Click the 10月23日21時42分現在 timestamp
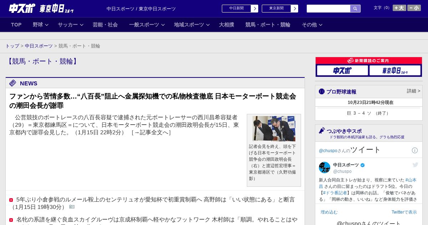Image resolution: width=428 pixels, height=225 pixels. (x=371, y=102)
